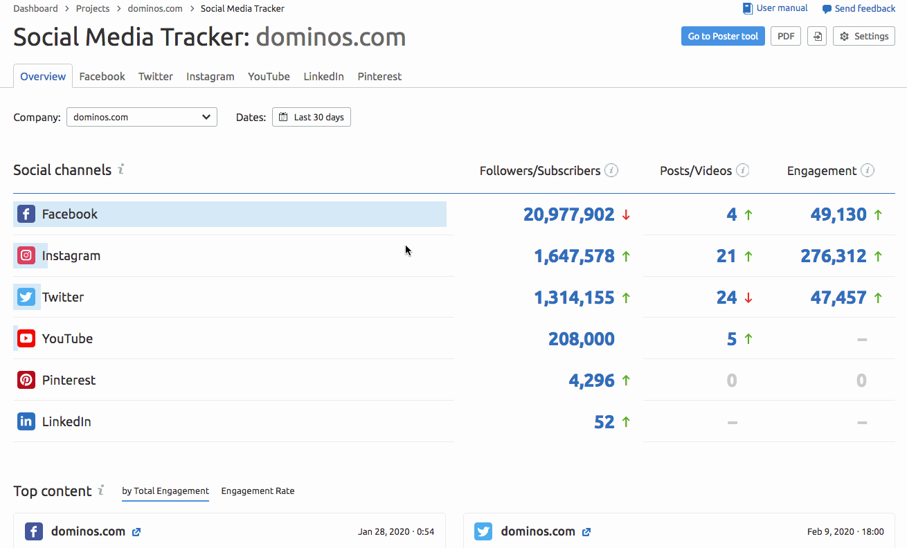Open the User manual link

[x=782, y=8]
